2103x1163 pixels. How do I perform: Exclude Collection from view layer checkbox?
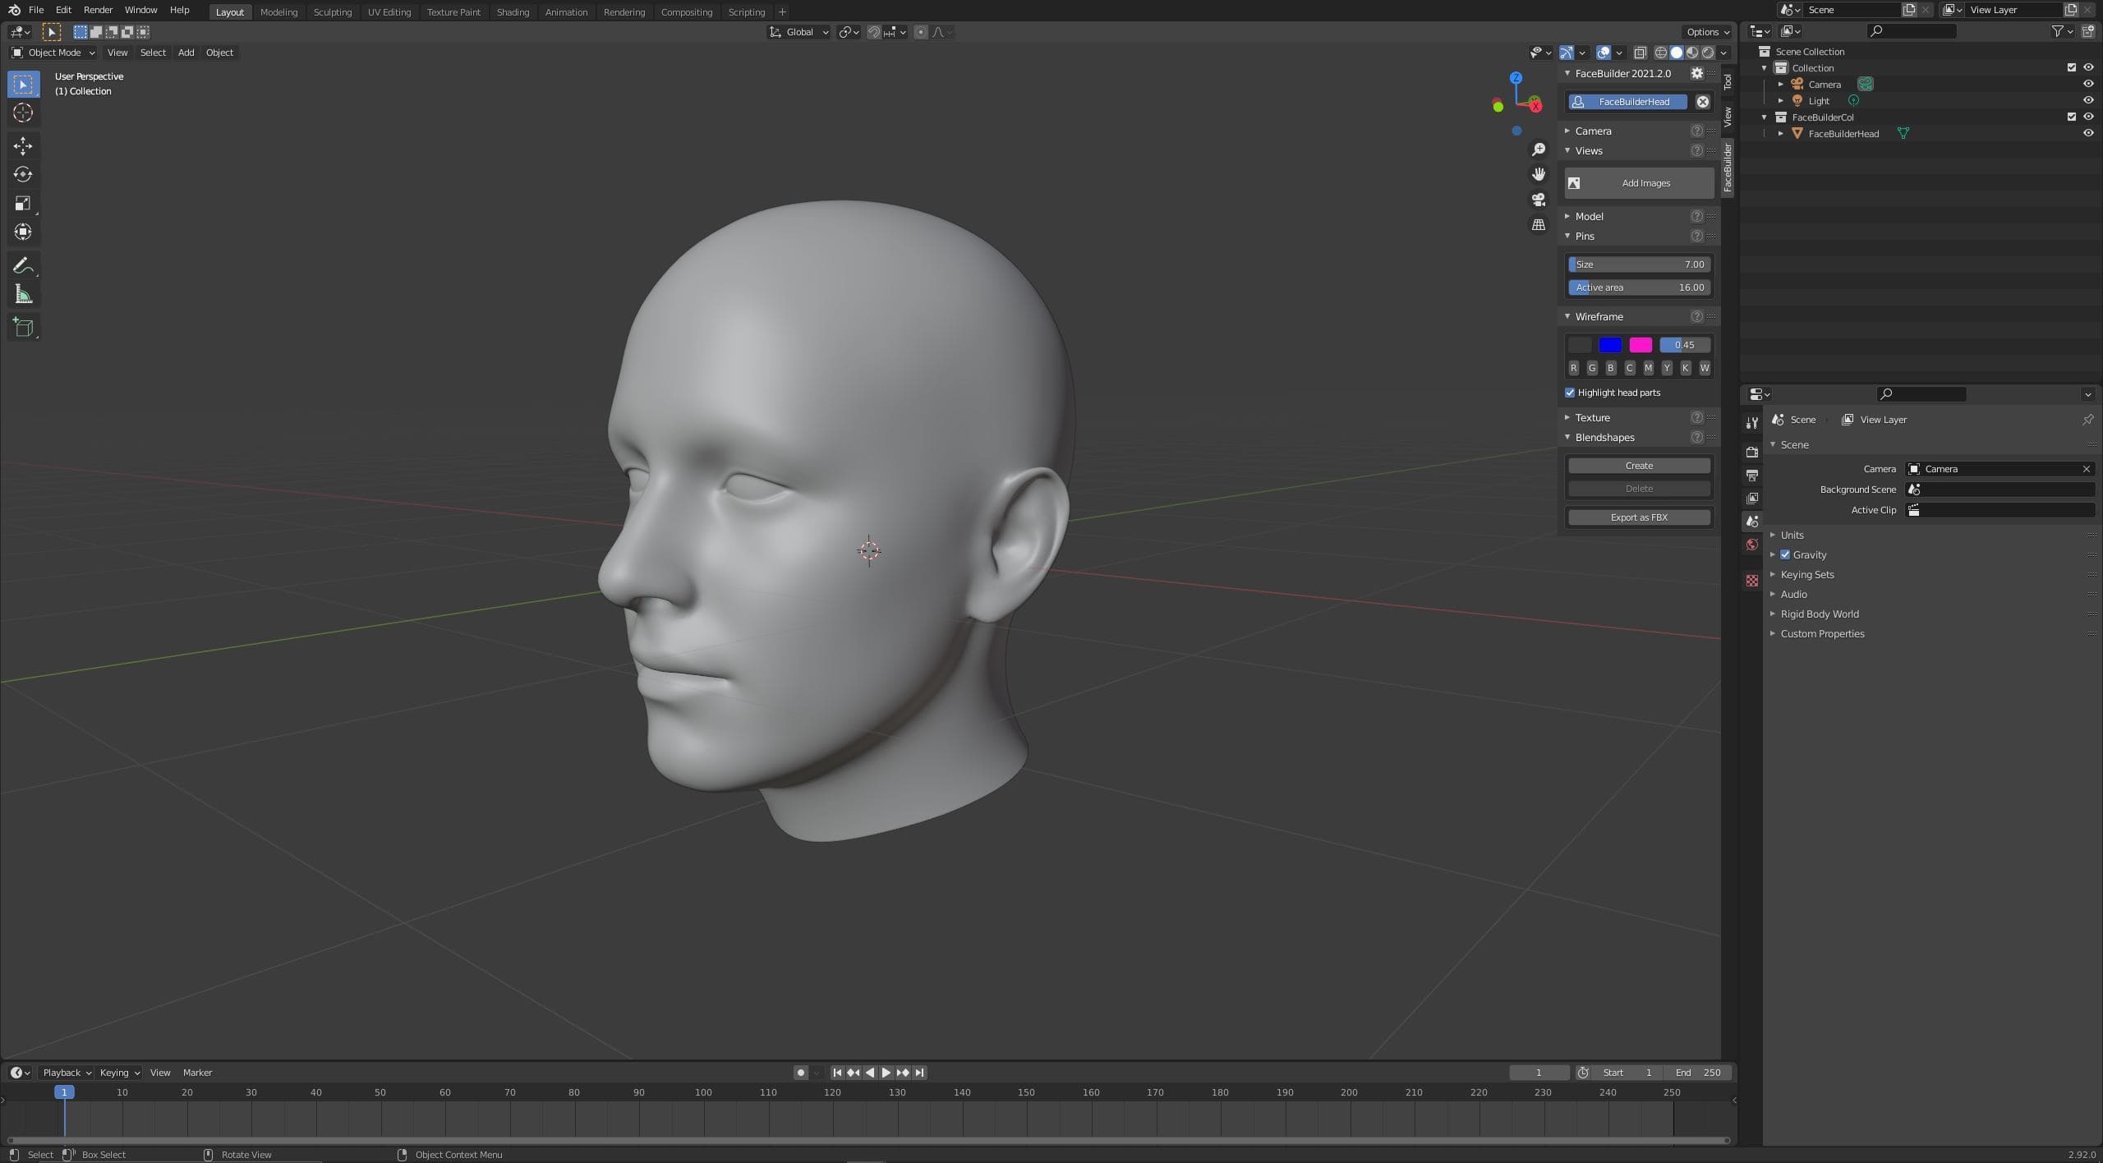tap(2071, 67)
